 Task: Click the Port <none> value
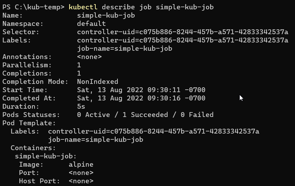81,173
